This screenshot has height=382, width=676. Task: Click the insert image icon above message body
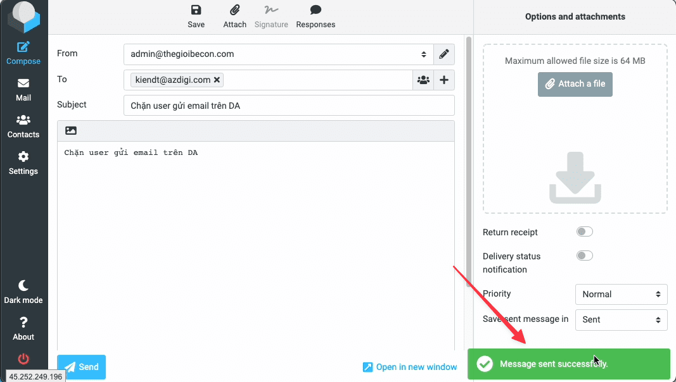coord(70,130)
